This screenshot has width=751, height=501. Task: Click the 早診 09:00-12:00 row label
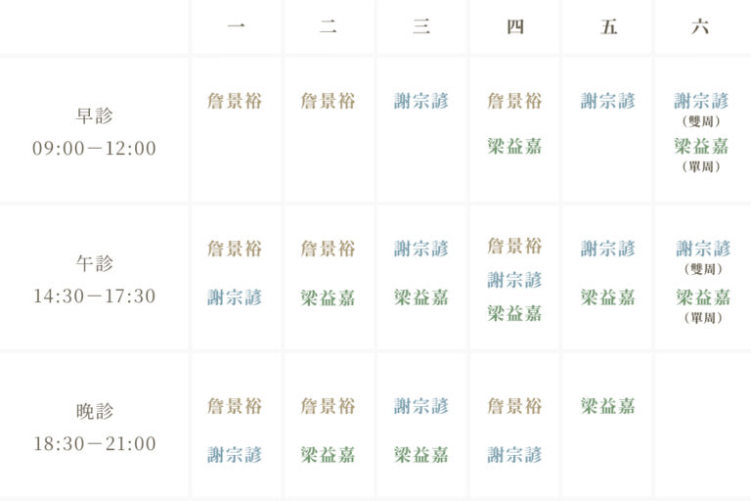point(94,132)
